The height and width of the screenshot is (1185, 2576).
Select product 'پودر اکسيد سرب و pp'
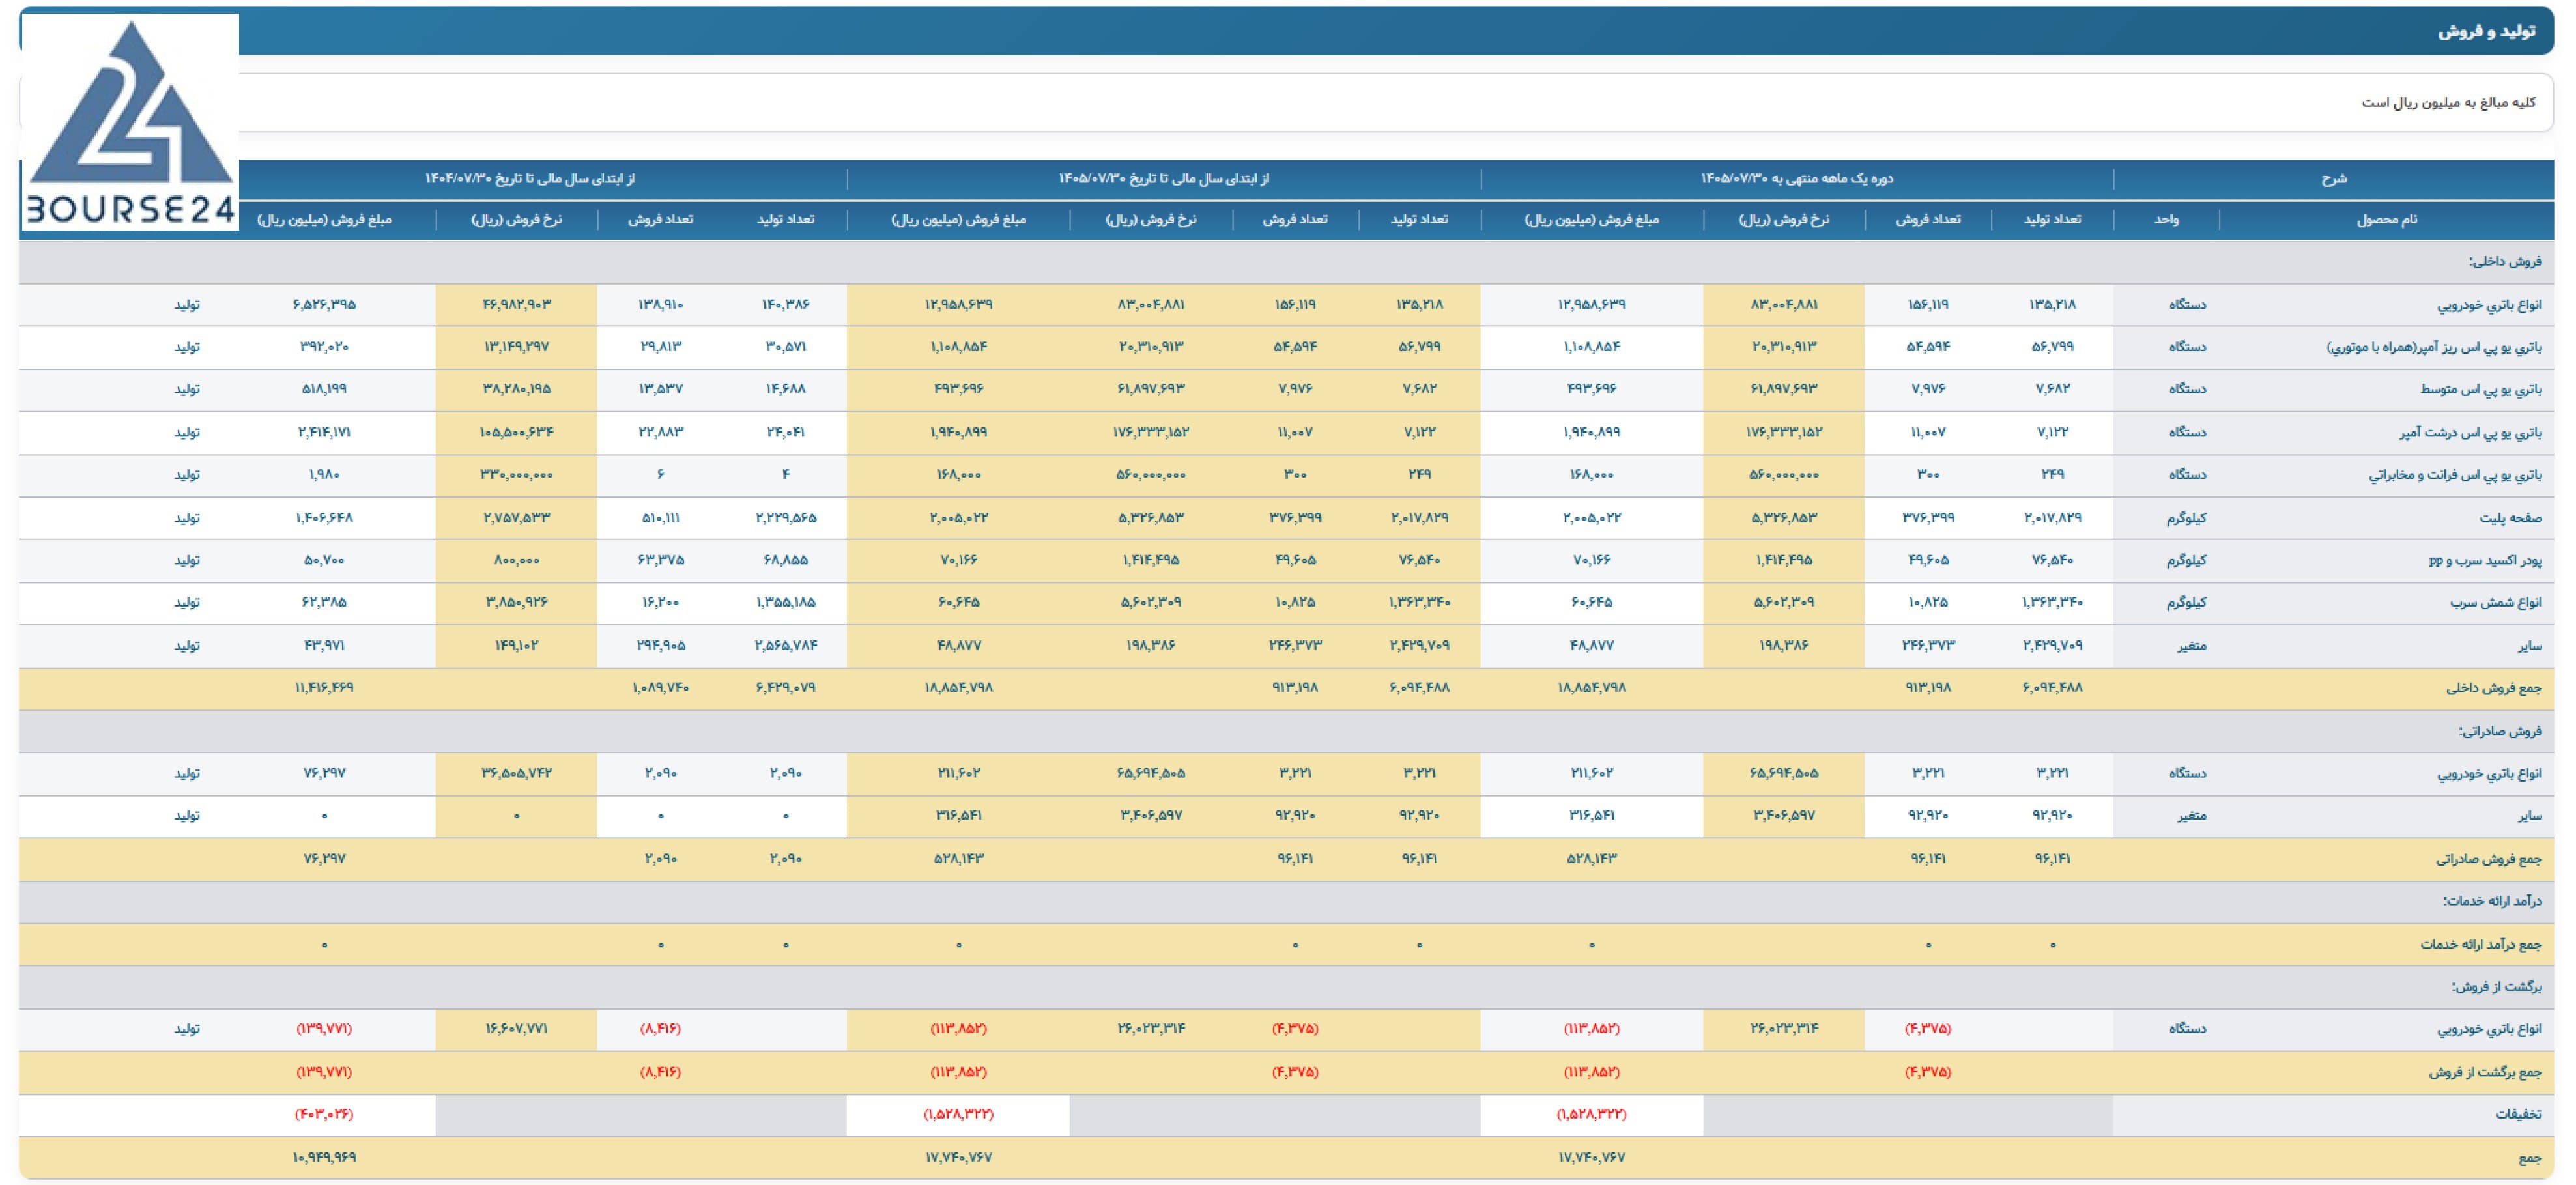pyautogui.click(x=2485, y=560)
